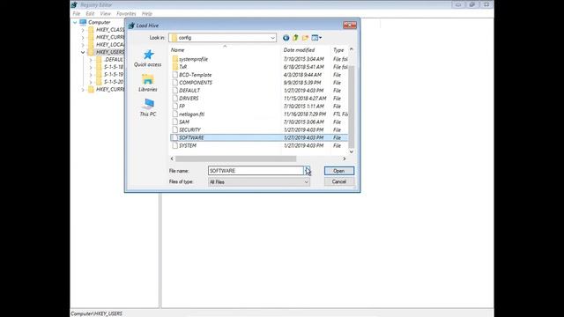Expand the S-1-5-20 tree node

91,82
